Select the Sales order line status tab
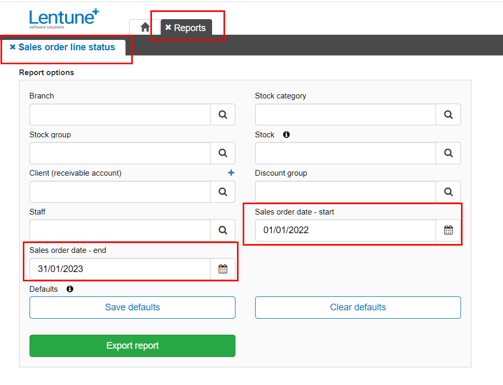Screen dimensions: 503x385 [x=67, y=47]
